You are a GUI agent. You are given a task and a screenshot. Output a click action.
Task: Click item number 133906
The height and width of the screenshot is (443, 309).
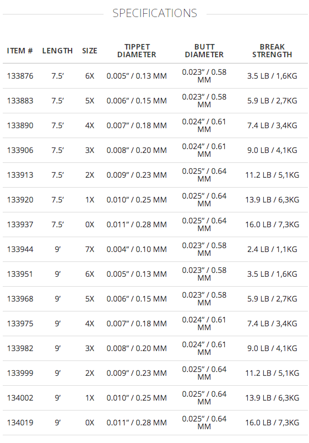pyautogui.click(x=20, y=150)
